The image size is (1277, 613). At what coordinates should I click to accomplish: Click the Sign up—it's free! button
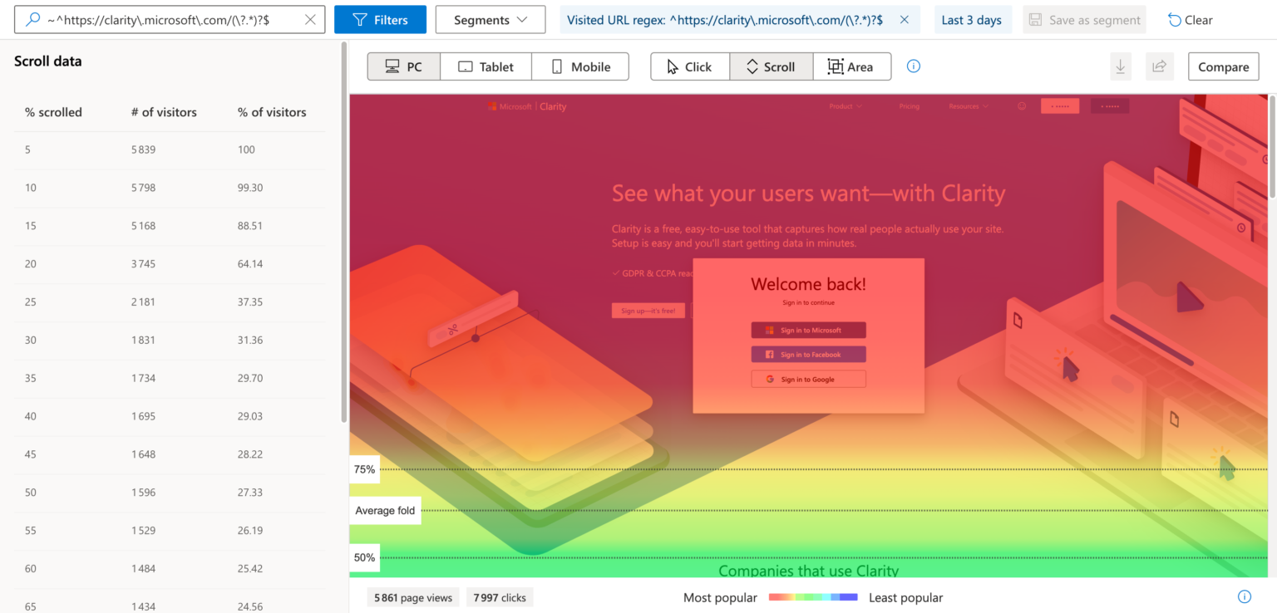648,311
